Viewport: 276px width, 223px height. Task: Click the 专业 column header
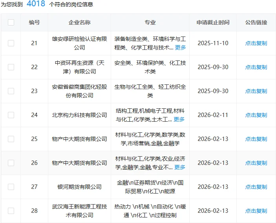click(x=150, y=22)
